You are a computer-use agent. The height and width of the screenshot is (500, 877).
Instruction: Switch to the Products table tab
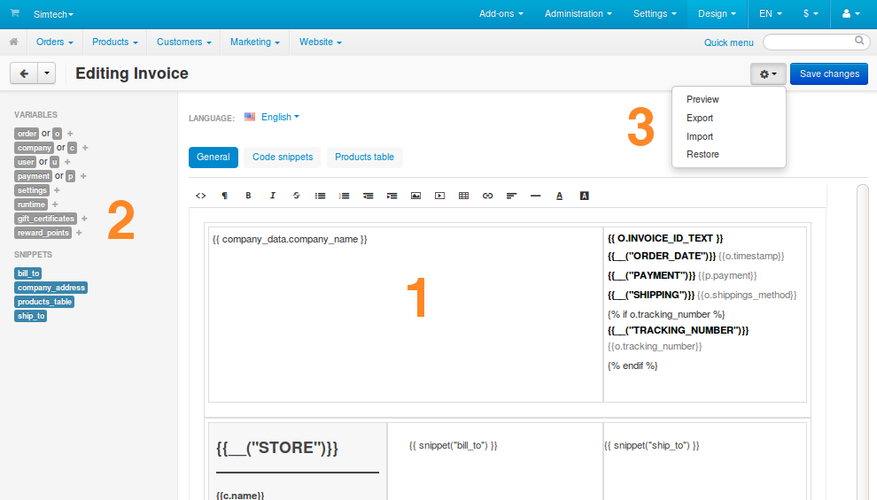pos(364,157)
